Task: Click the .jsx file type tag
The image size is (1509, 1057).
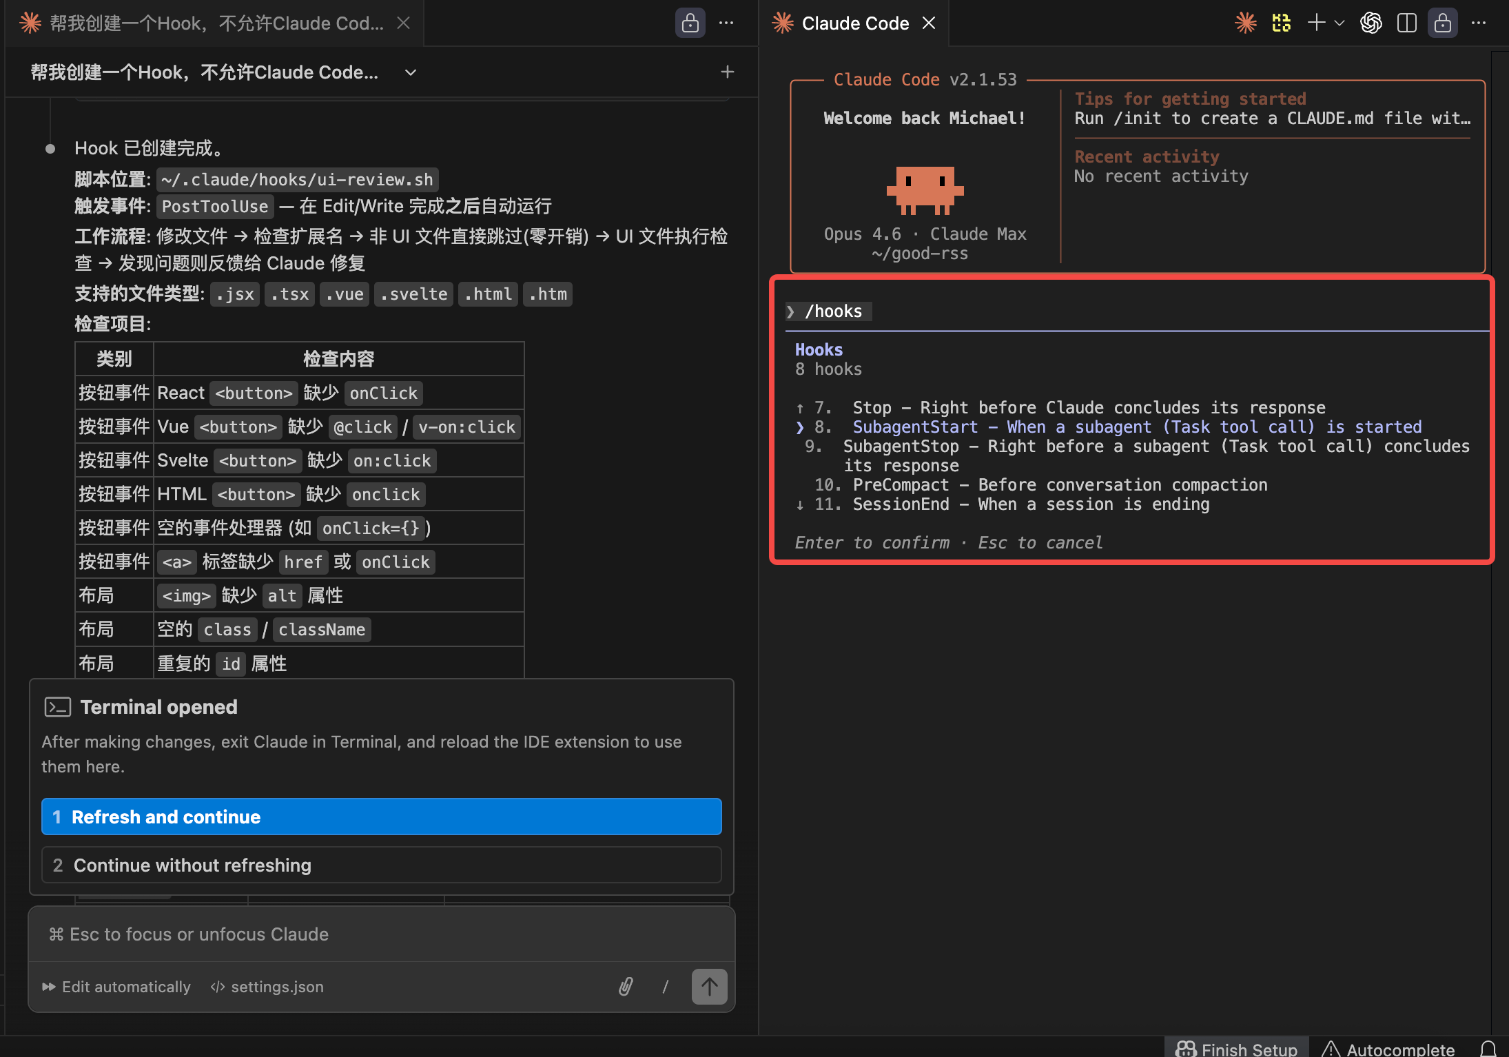Action: 235,294
